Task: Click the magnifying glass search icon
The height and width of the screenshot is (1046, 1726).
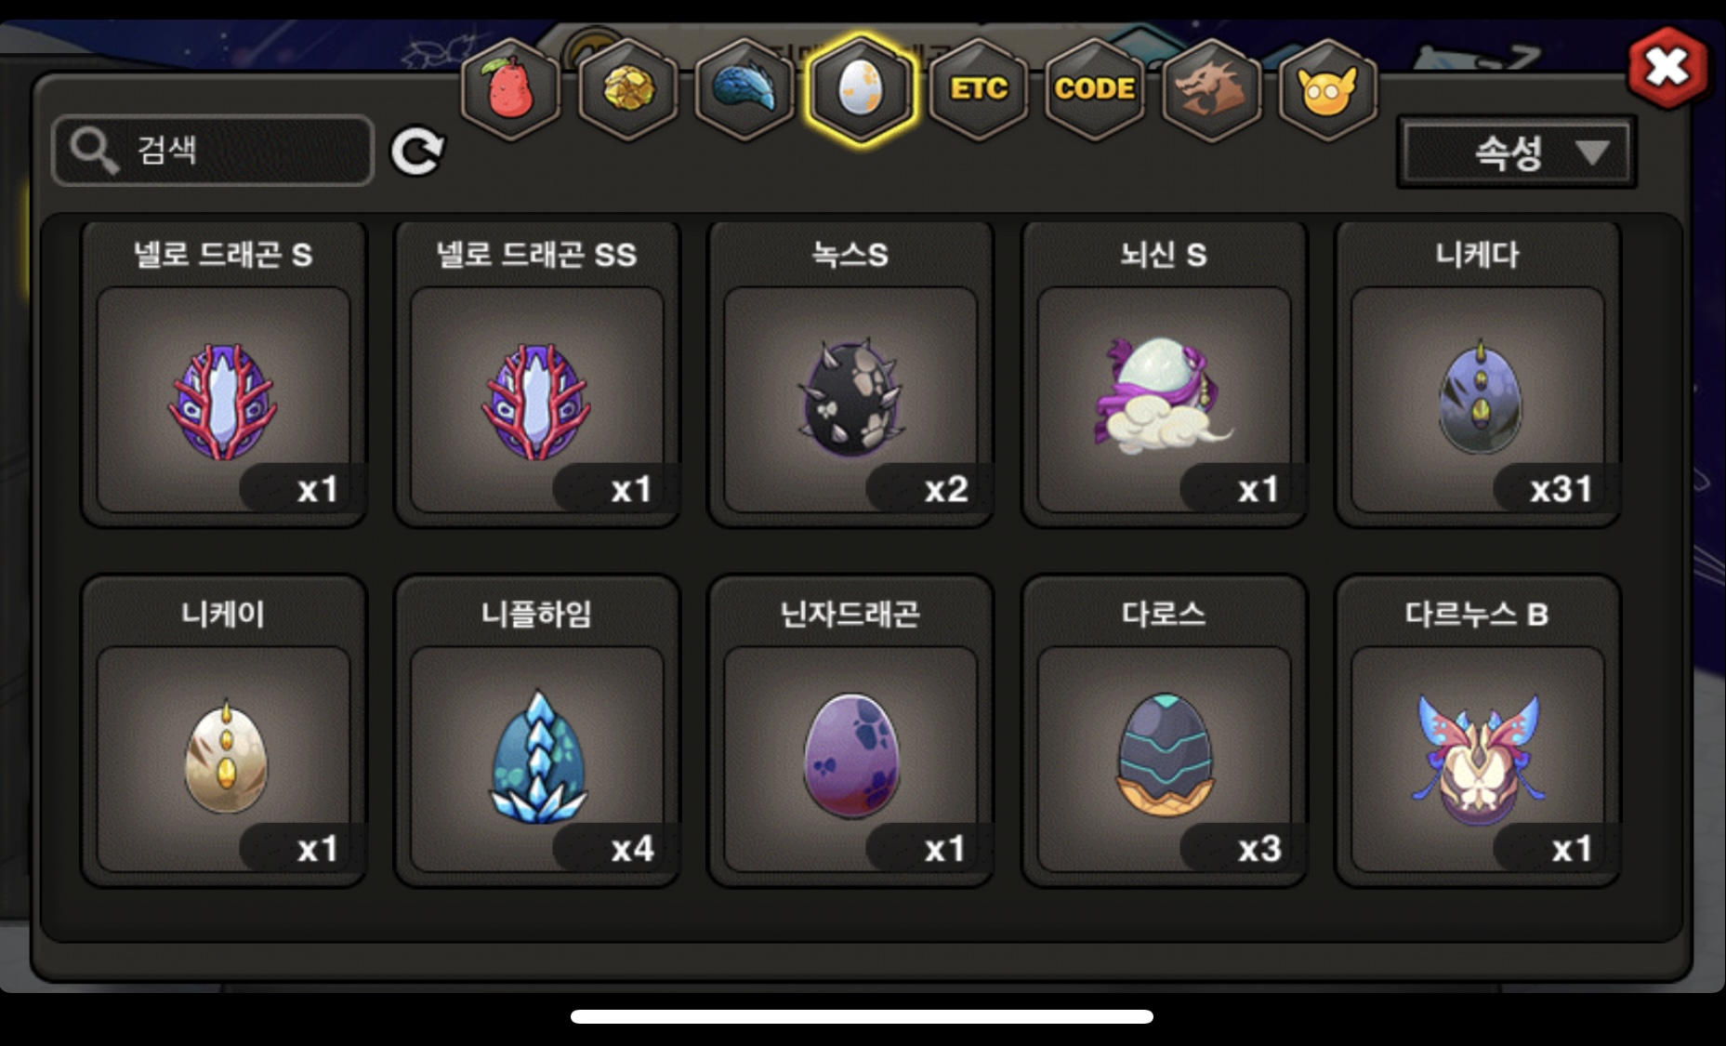Action: (94, 151)
